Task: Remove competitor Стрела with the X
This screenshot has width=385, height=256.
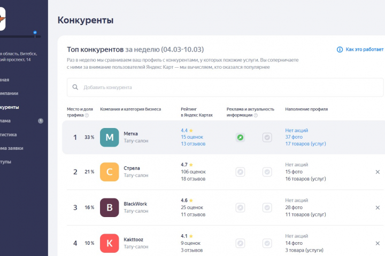Action: coord(378,172)
